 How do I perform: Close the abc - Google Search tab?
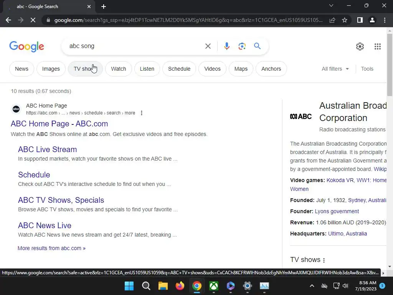[89, 7]
